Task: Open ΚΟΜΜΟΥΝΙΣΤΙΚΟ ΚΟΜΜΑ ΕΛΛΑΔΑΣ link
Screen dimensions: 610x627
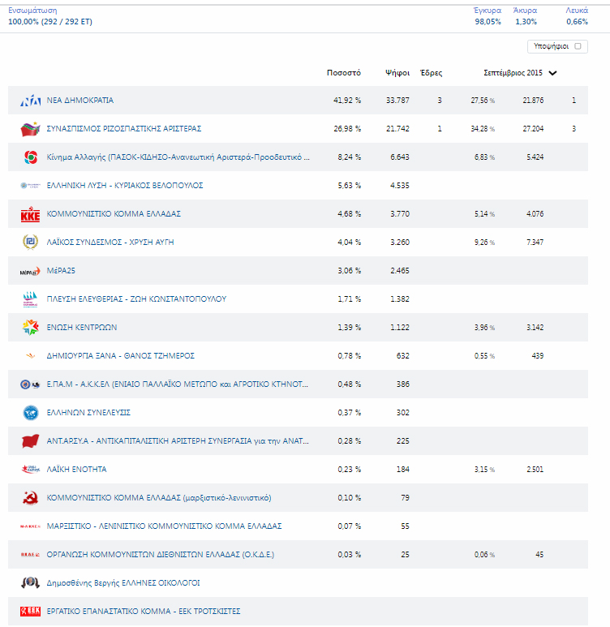Action: click(114, 214)
